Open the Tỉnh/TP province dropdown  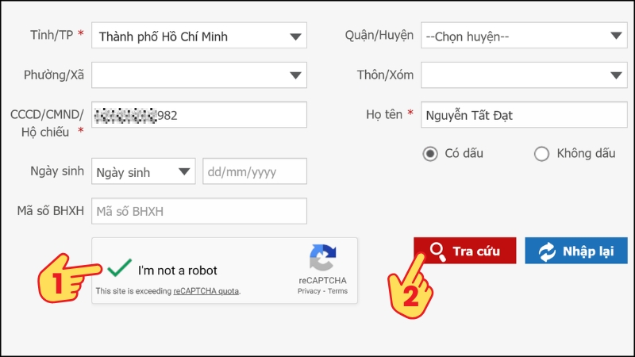pos(199,36)
